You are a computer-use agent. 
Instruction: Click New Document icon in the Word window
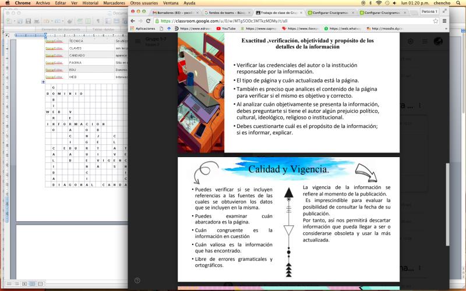9,21
